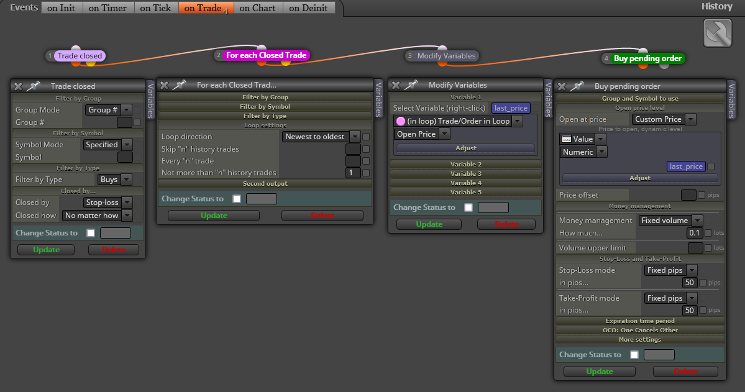The width and height of the screenshot is (745, 392).
Task: Click Update in For each Closed Trade panel
Action: tap(214, 216)
